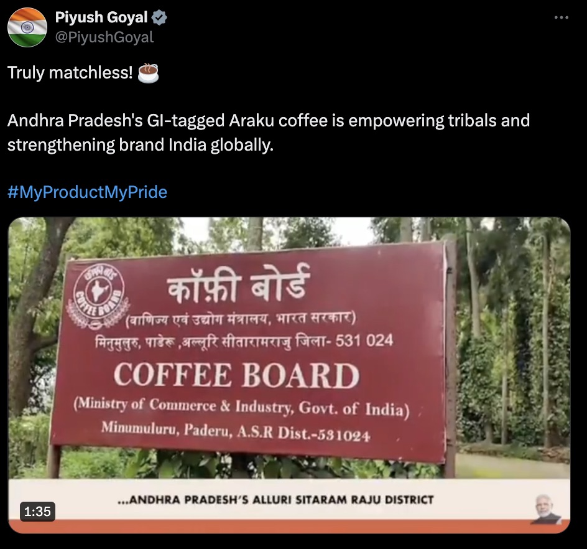Click the Piyush Goyal display name
This screenshot has width=587, height=549.
(101, 17)
